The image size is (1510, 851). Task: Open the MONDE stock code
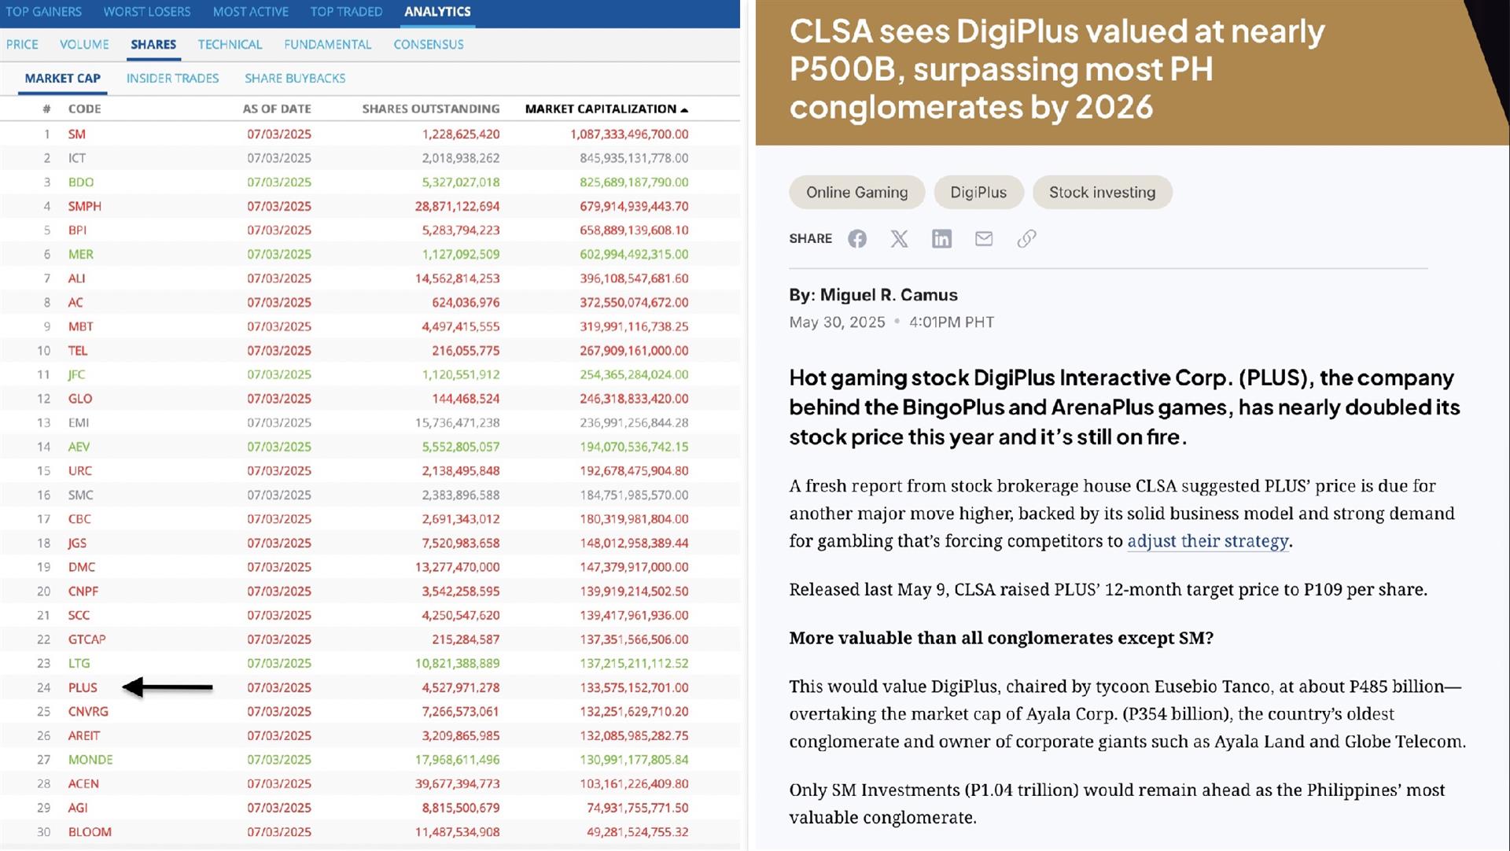pos(90,760)
